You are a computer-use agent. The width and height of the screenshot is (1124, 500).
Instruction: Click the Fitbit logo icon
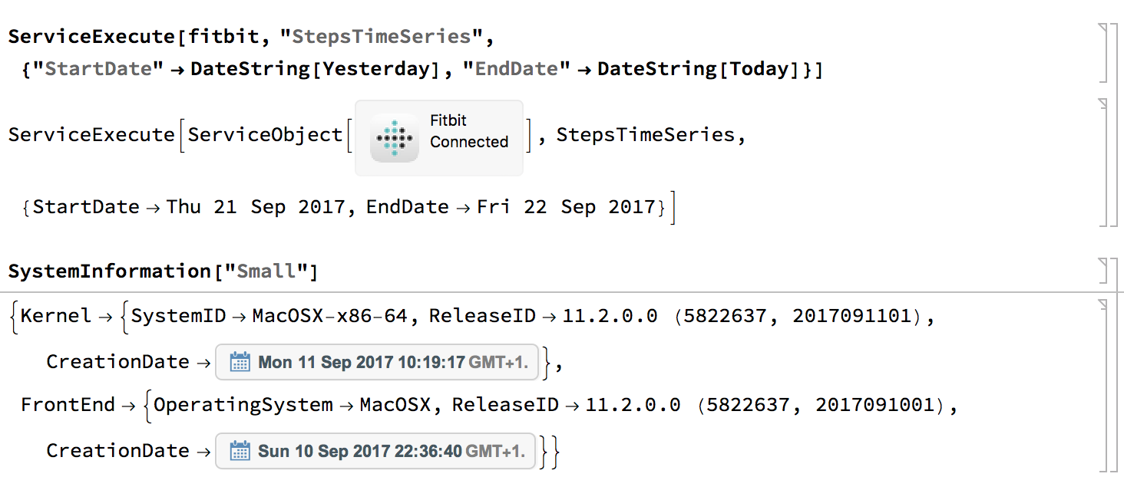pyautogui.click(x=394, y=138)
